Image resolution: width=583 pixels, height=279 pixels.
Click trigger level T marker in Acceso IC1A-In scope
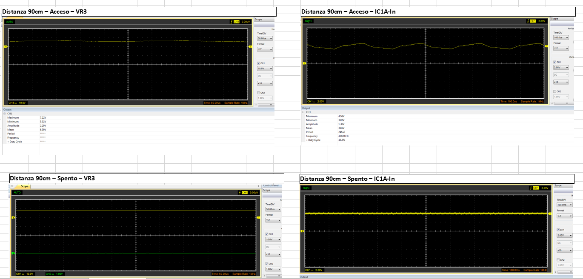pos(546,46)
